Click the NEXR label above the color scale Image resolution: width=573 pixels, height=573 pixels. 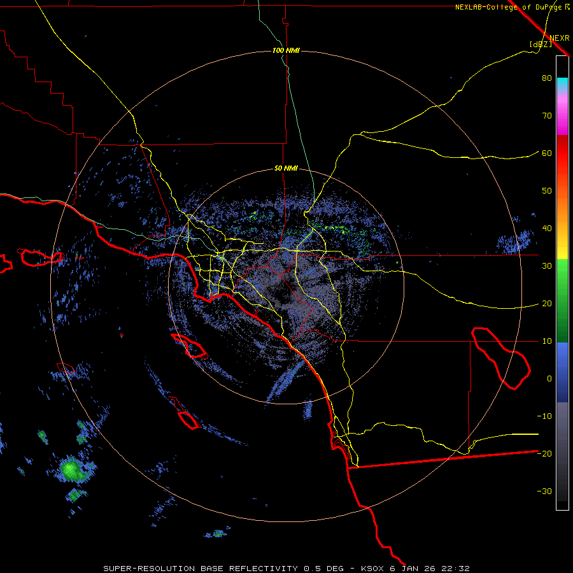point(560,38)
